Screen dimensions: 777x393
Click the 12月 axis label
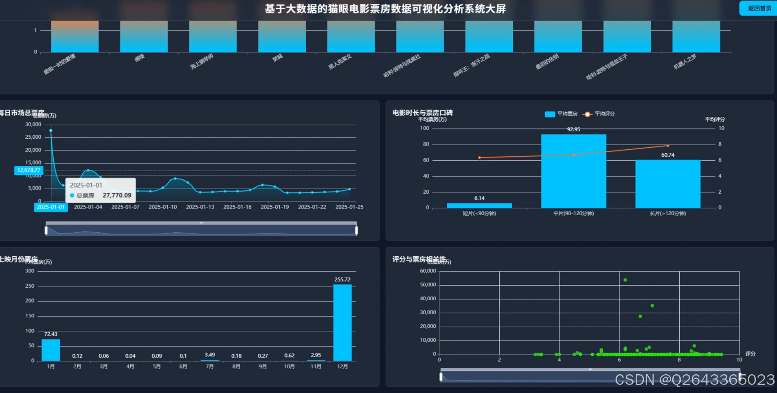point(342,367)
